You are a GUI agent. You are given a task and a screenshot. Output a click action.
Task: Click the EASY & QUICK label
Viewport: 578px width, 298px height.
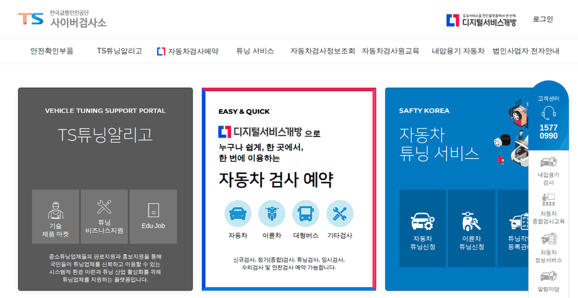[x=244, y=111]
